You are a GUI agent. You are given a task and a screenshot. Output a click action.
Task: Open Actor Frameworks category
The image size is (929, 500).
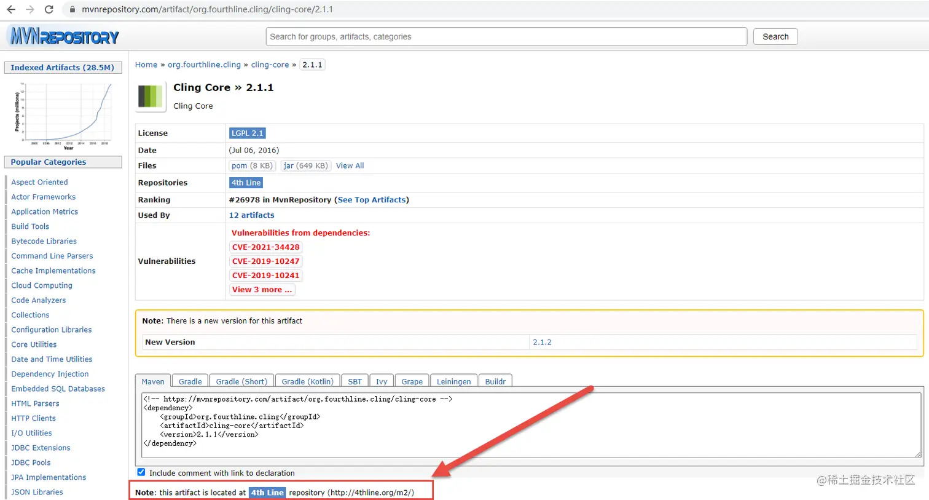43,197
